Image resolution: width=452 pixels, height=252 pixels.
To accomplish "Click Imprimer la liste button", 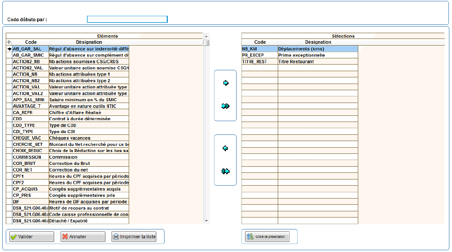I will (134, 237).
